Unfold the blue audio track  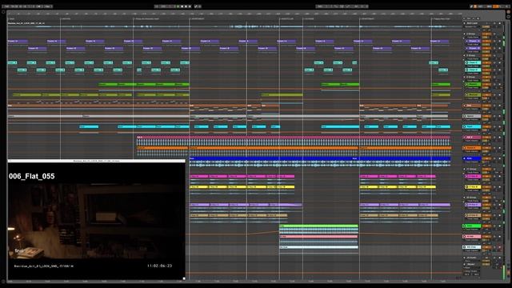464,158
